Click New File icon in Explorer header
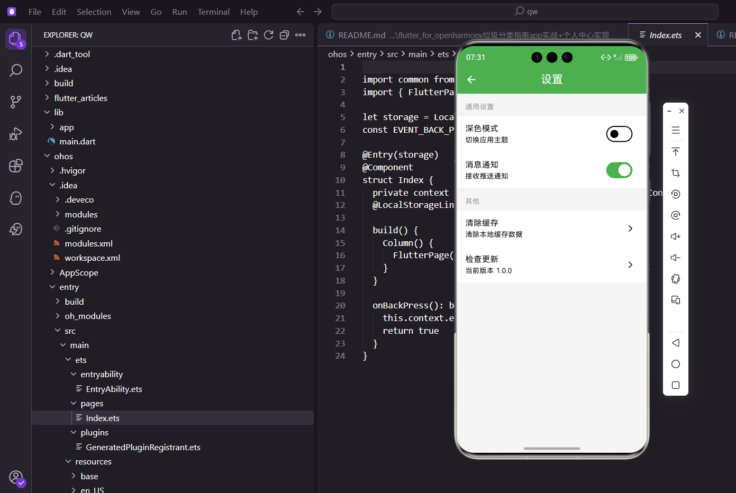The height and width of the screenshot is (493, 736). coord(237,35)
